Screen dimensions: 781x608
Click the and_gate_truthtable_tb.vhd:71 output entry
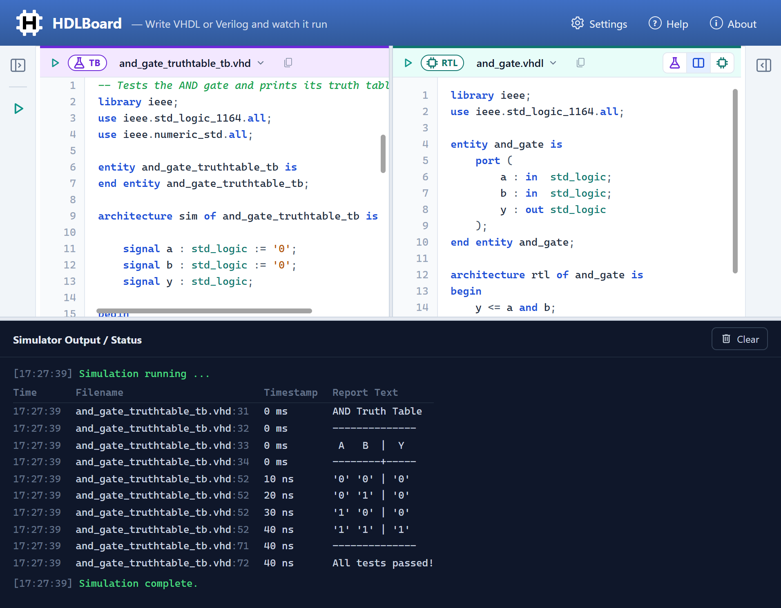(x=162, y=546)
